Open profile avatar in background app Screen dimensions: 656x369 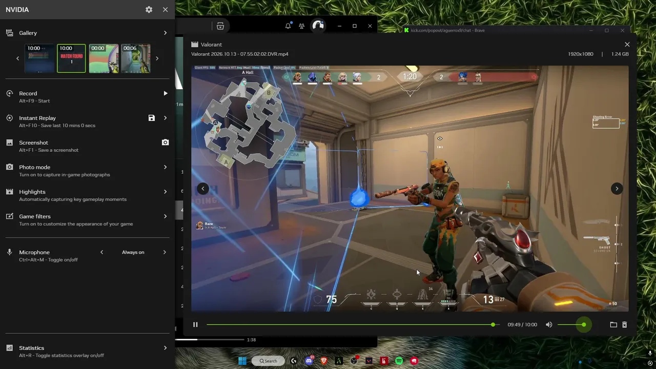tap(318, 26)
